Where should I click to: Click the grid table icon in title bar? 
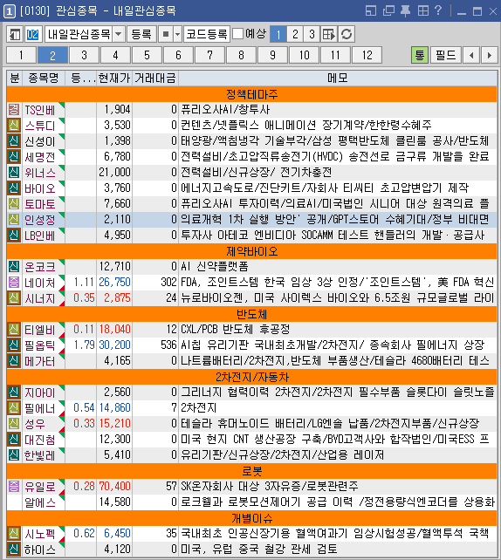coord(423,10)
